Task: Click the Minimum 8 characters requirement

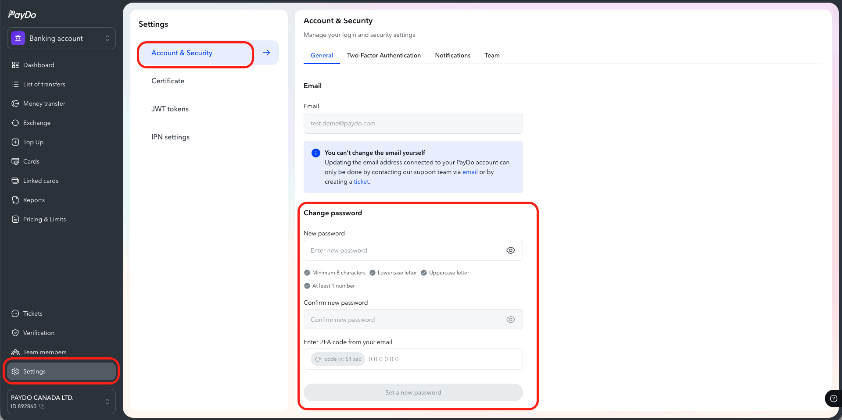Action: (x=335, y=273)
